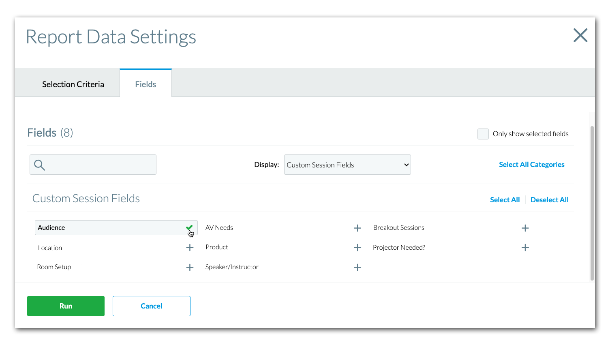Add the AV Needs field using its plus icon
The image size is (610, 345).
click(x=357, y=228)
